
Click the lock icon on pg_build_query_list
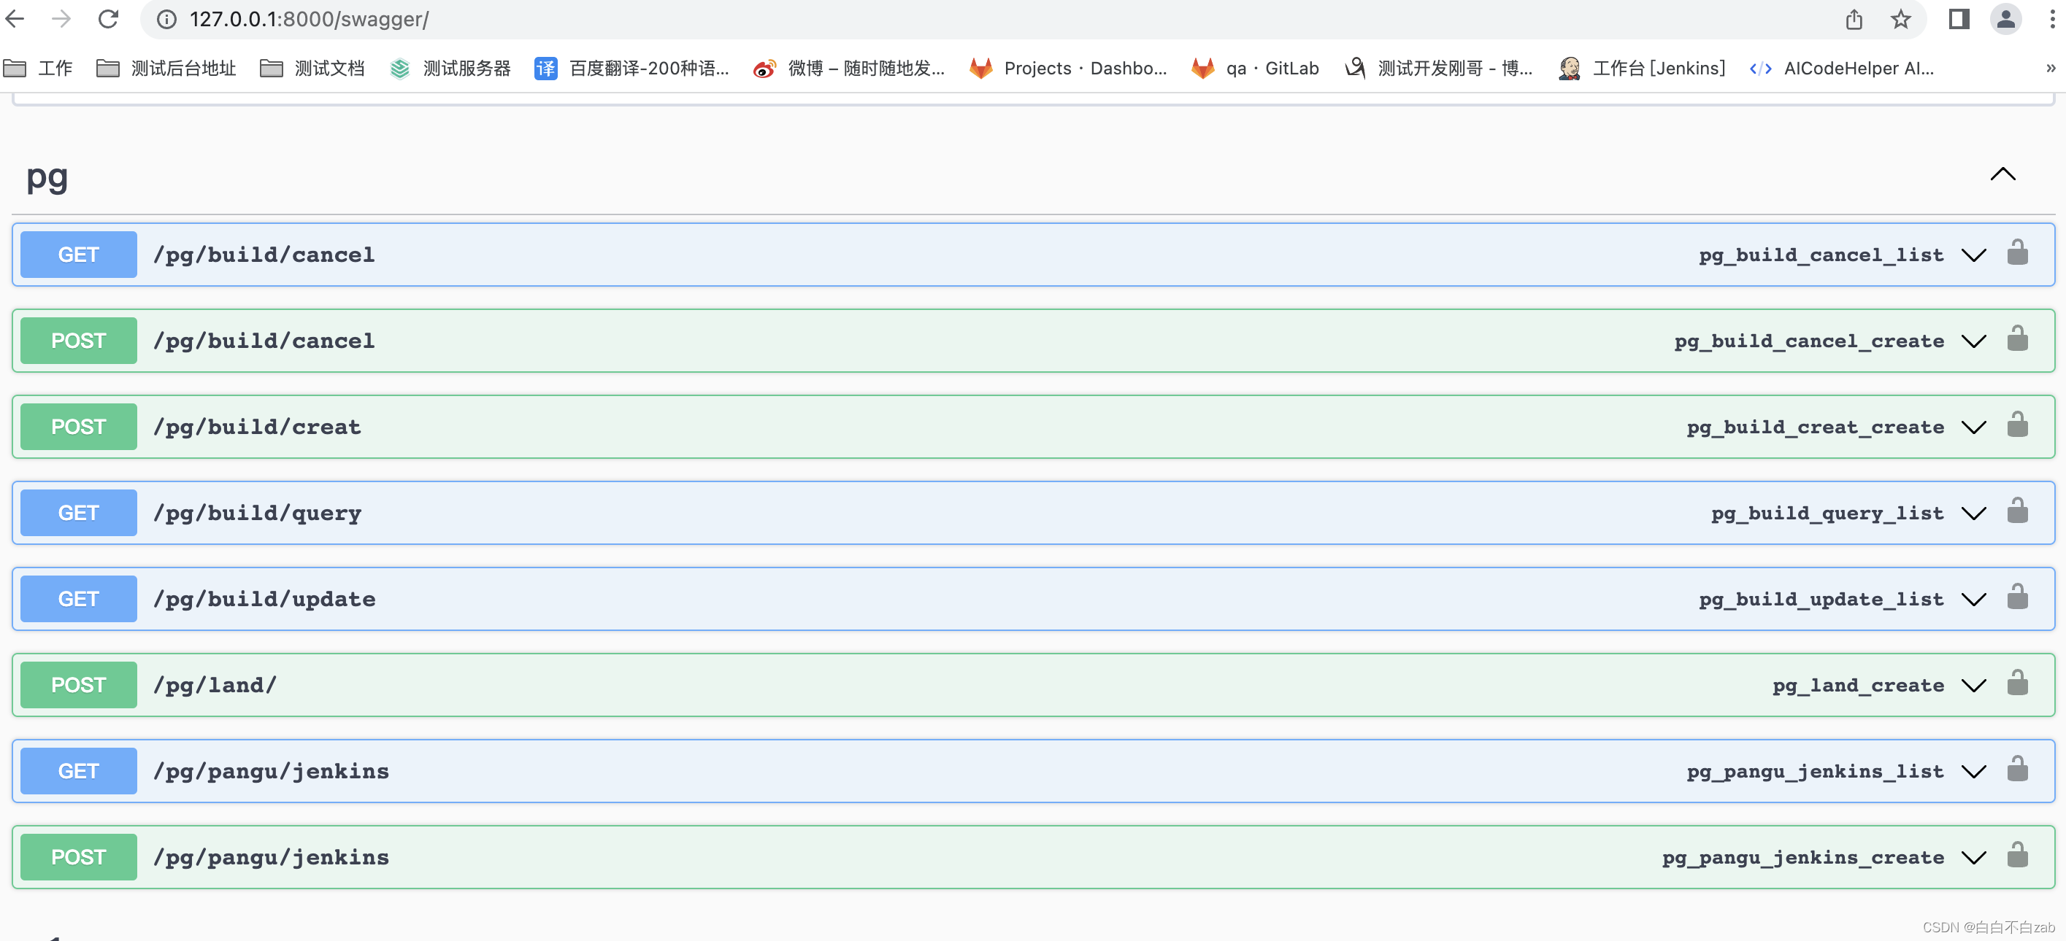(x=2018, y=511)
